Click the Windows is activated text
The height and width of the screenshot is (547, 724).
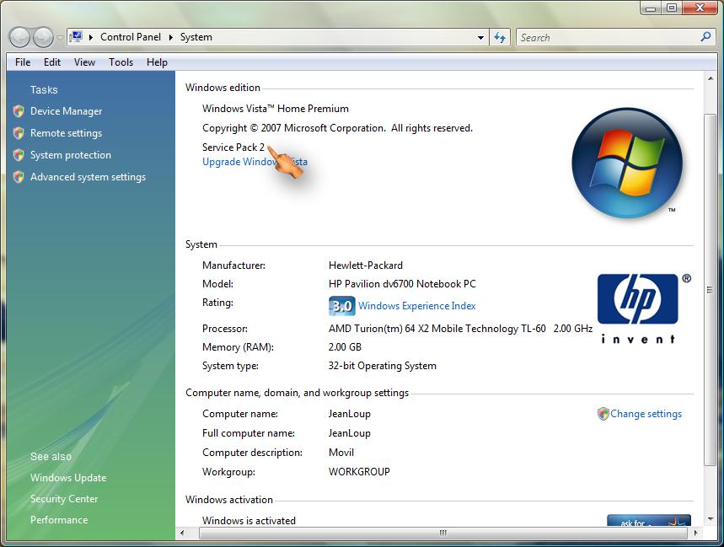[x=249, y=521]
